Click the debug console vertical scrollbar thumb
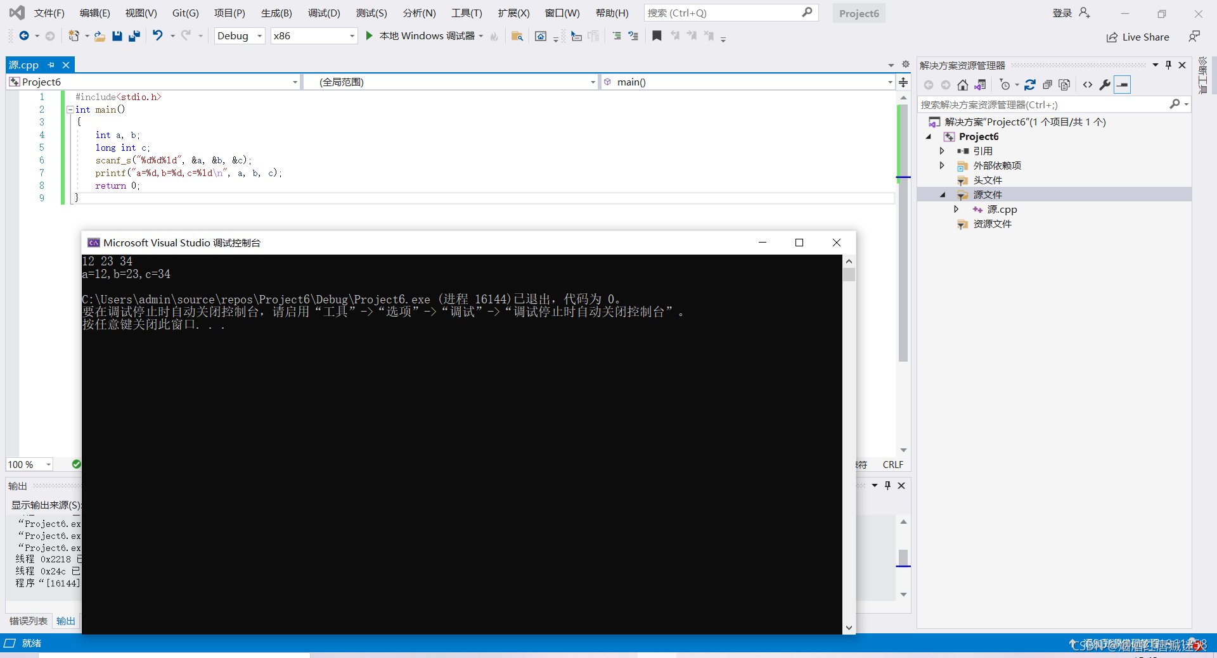Screen dimensions: 1217x658 point(849,274)
